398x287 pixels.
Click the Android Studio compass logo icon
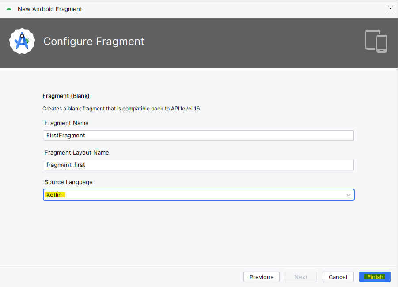click(x=22, y=41)
